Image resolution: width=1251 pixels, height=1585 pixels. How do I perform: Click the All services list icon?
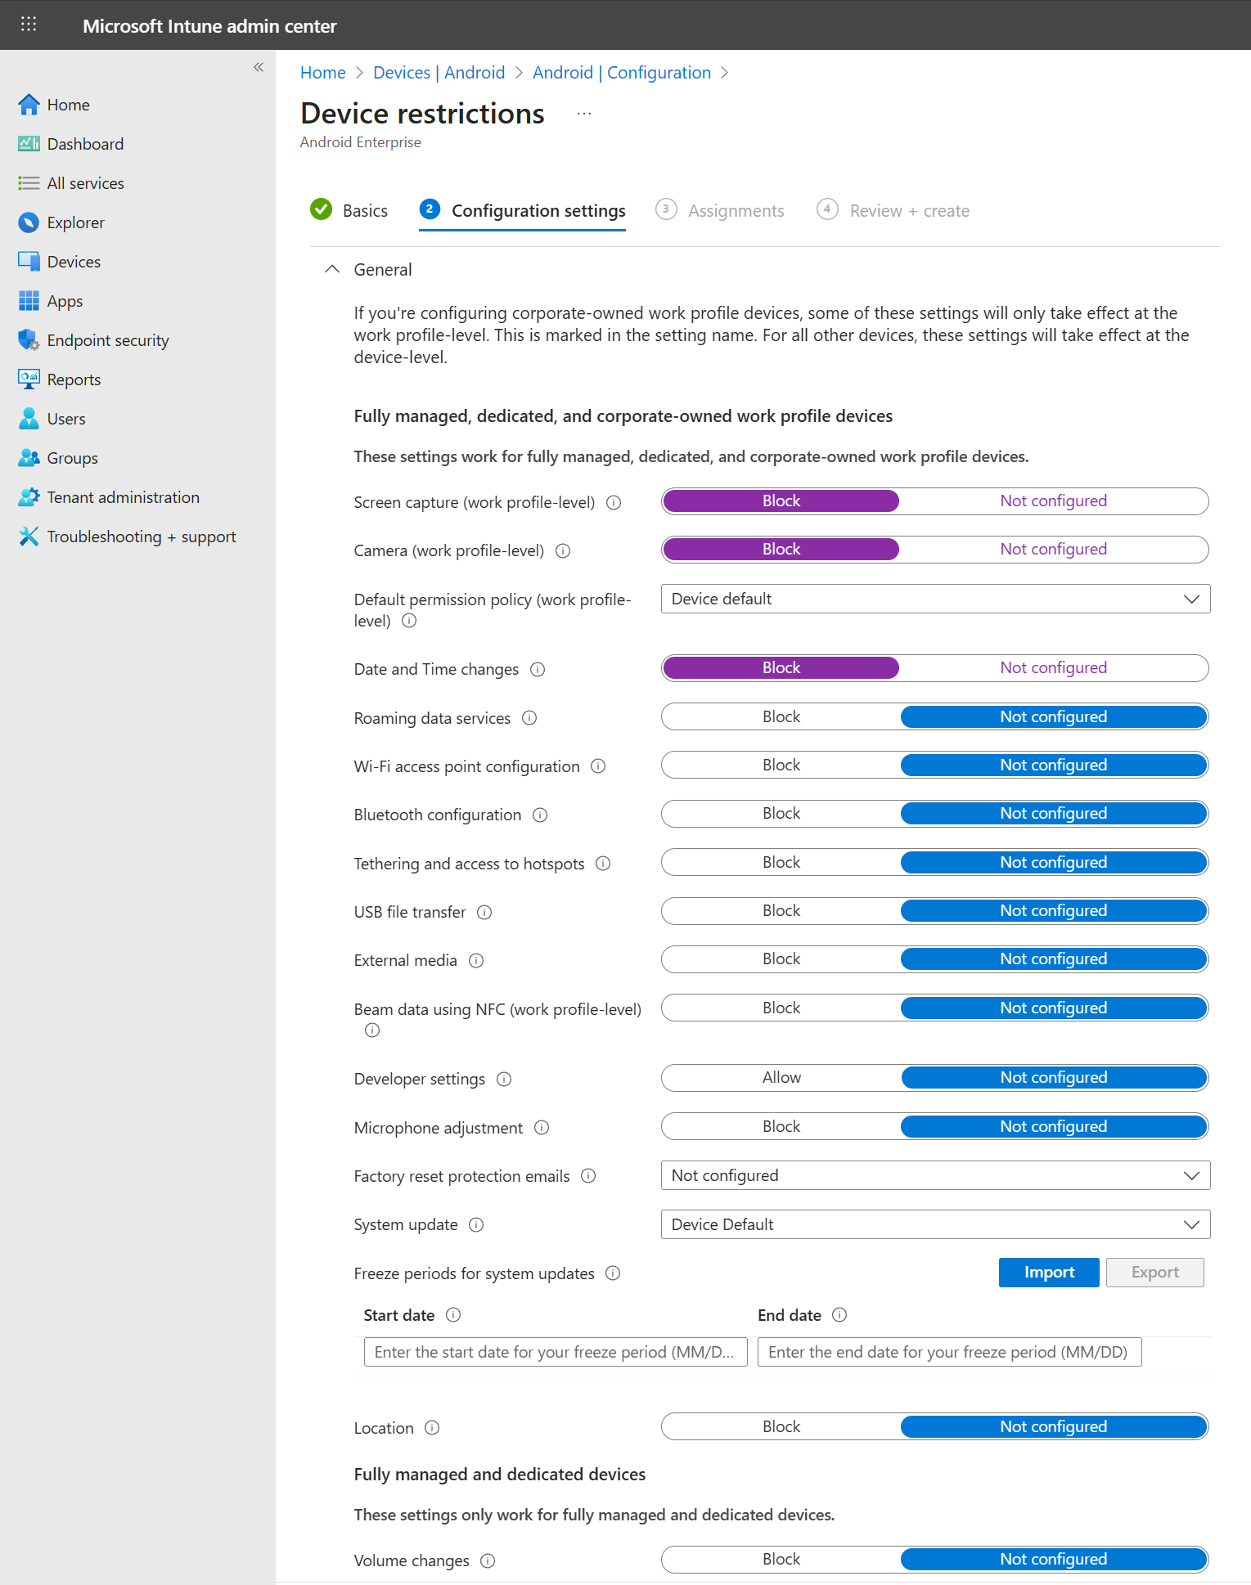29,183
